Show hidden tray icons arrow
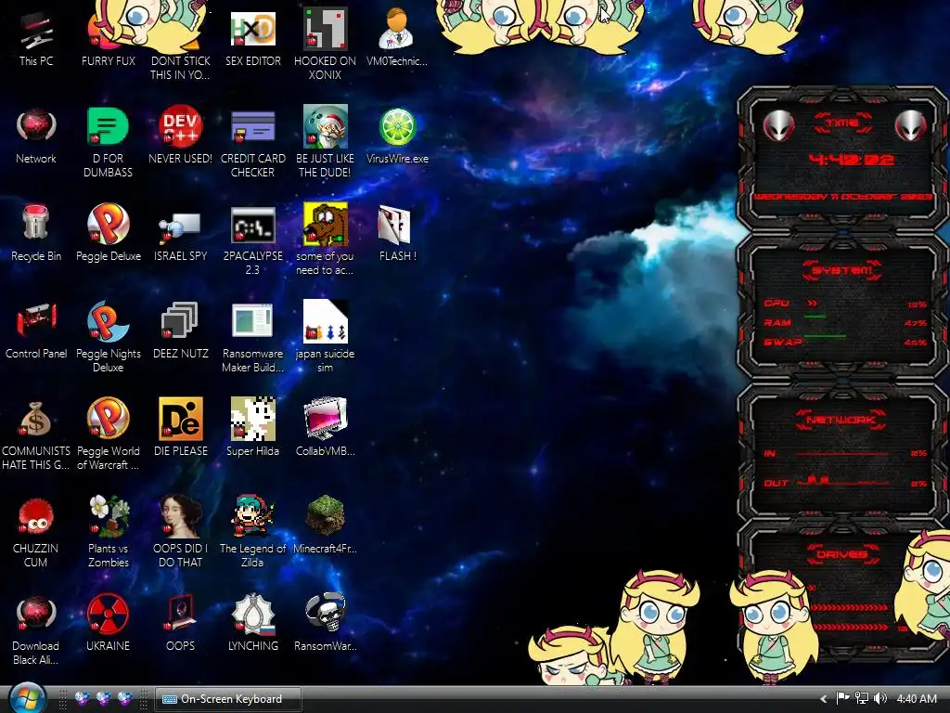950x713 pixels. (x=823, y=699)
